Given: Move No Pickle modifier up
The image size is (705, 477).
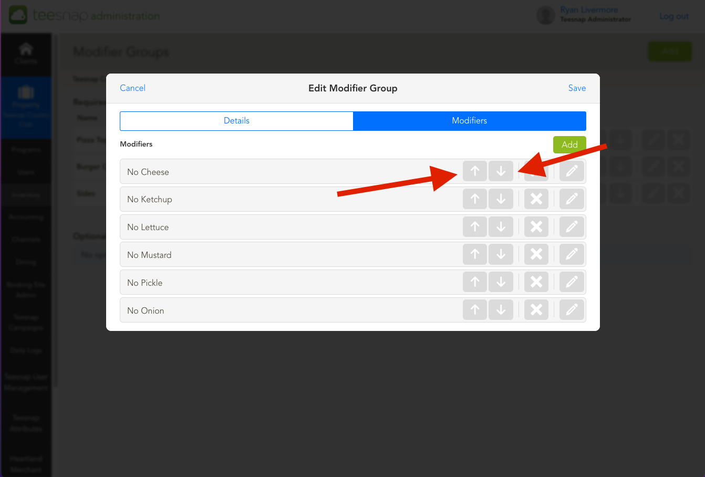Looking at the screenshot, I should 475,282.
